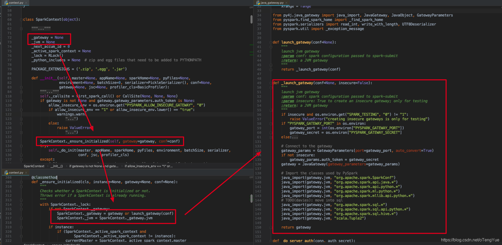
Task: Close the top-left context.py tab
Action: pos(26,3)
